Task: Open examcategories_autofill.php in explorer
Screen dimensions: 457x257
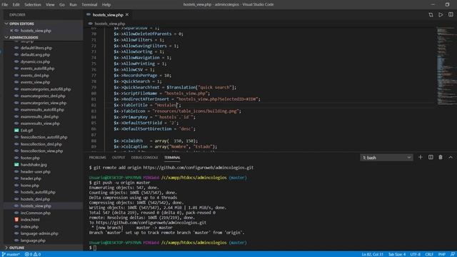Action: click(46, 89)
